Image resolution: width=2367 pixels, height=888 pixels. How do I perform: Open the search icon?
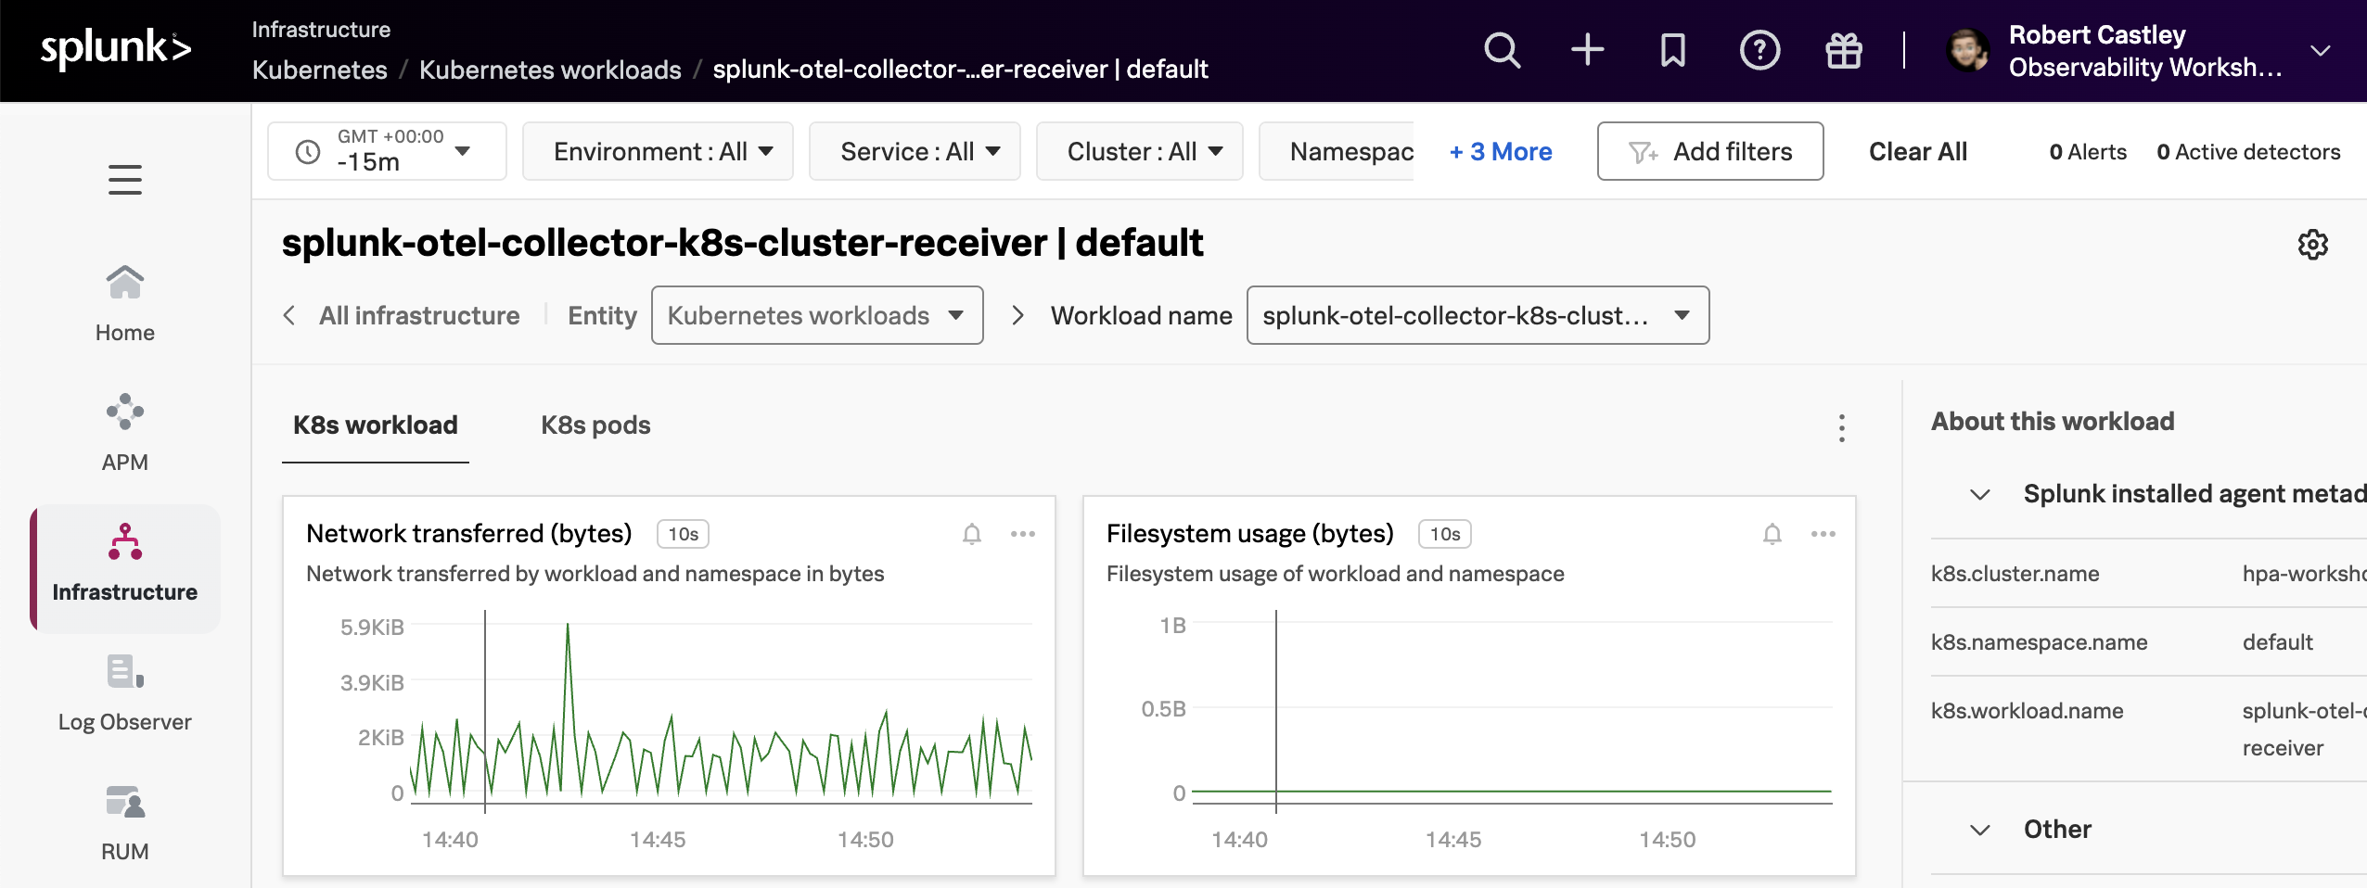tap(1501, 50)
